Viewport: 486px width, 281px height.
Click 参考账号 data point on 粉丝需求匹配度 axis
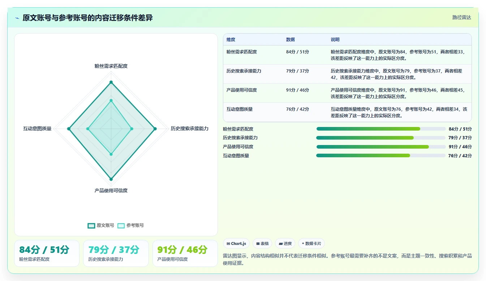(x=111, y=100)
